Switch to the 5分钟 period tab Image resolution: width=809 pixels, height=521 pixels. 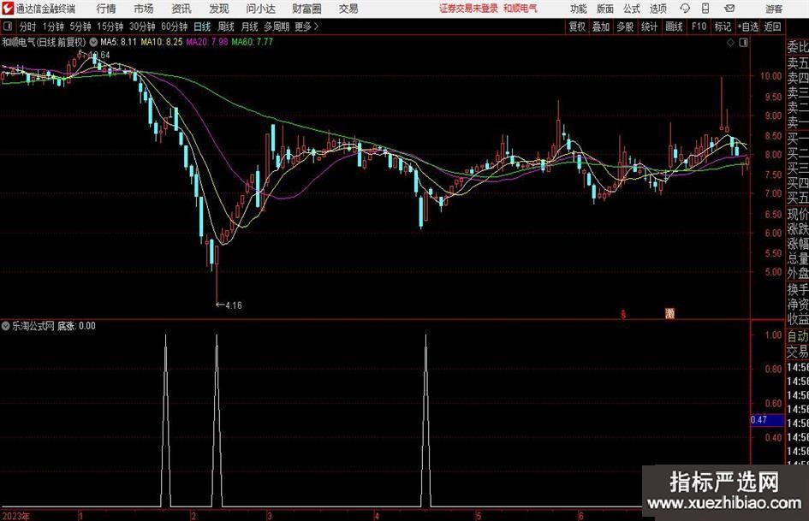(x=80, y=27)
